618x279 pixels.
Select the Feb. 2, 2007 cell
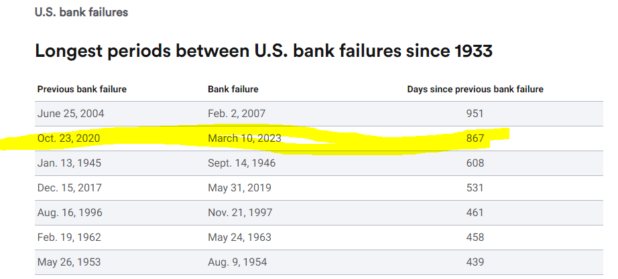[237, 114]
